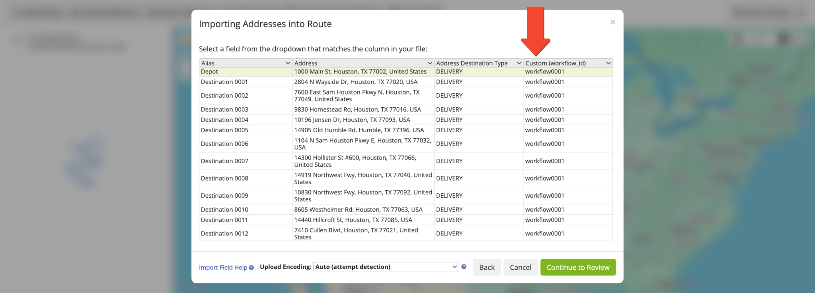The image size is (815, 293).
Task: Click the 10830 Northwest Fwy address cell
Action: pos(363,196)
